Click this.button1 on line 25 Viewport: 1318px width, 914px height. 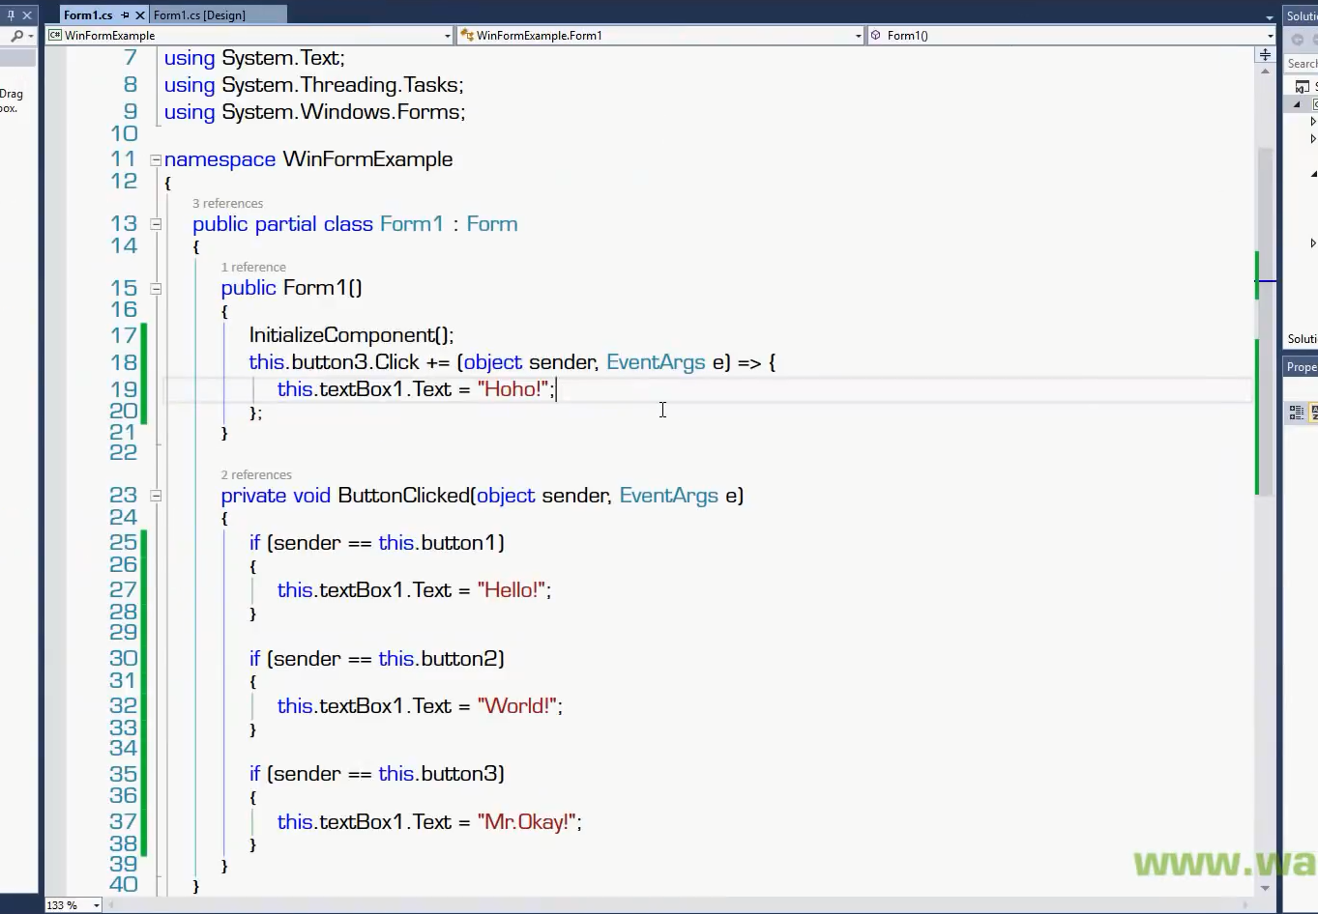coord(438,543)
